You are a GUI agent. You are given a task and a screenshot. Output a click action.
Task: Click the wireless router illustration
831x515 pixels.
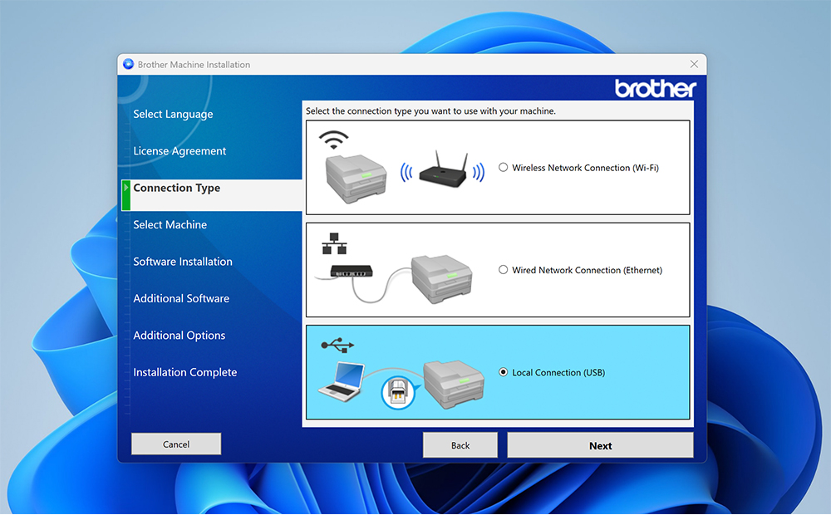(443, 169)
